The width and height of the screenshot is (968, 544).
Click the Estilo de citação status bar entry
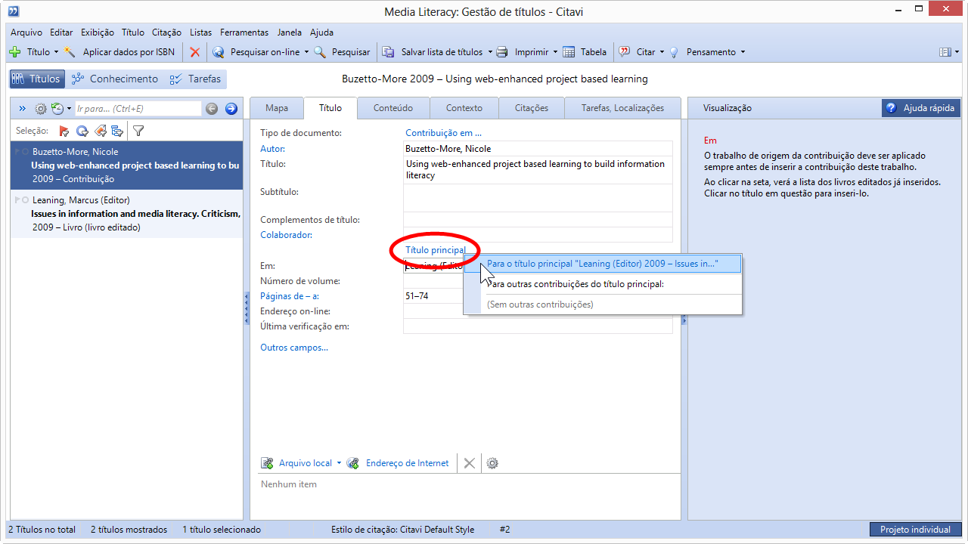pos(403,530)
